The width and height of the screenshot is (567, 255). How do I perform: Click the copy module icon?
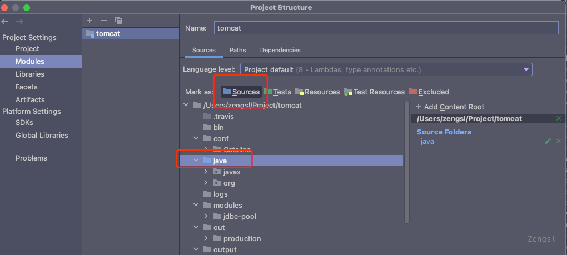pyautogui.click(x=118, y=21)
